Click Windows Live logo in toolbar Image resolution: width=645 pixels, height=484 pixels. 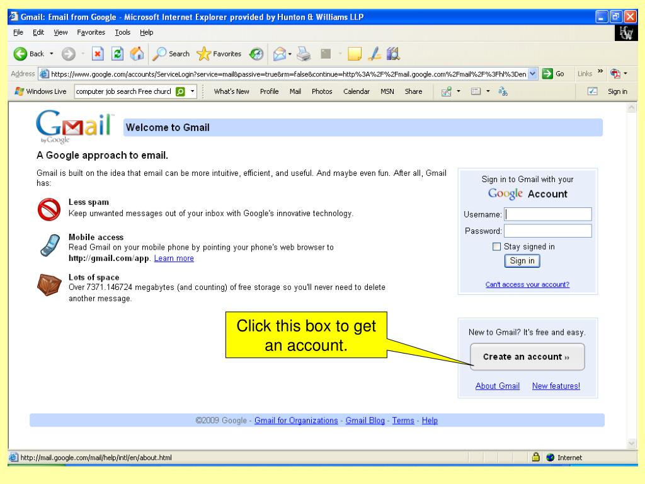19,91
